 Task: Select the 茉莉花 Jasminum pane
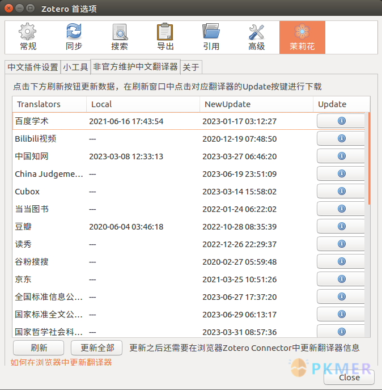[x=302, y=37]
